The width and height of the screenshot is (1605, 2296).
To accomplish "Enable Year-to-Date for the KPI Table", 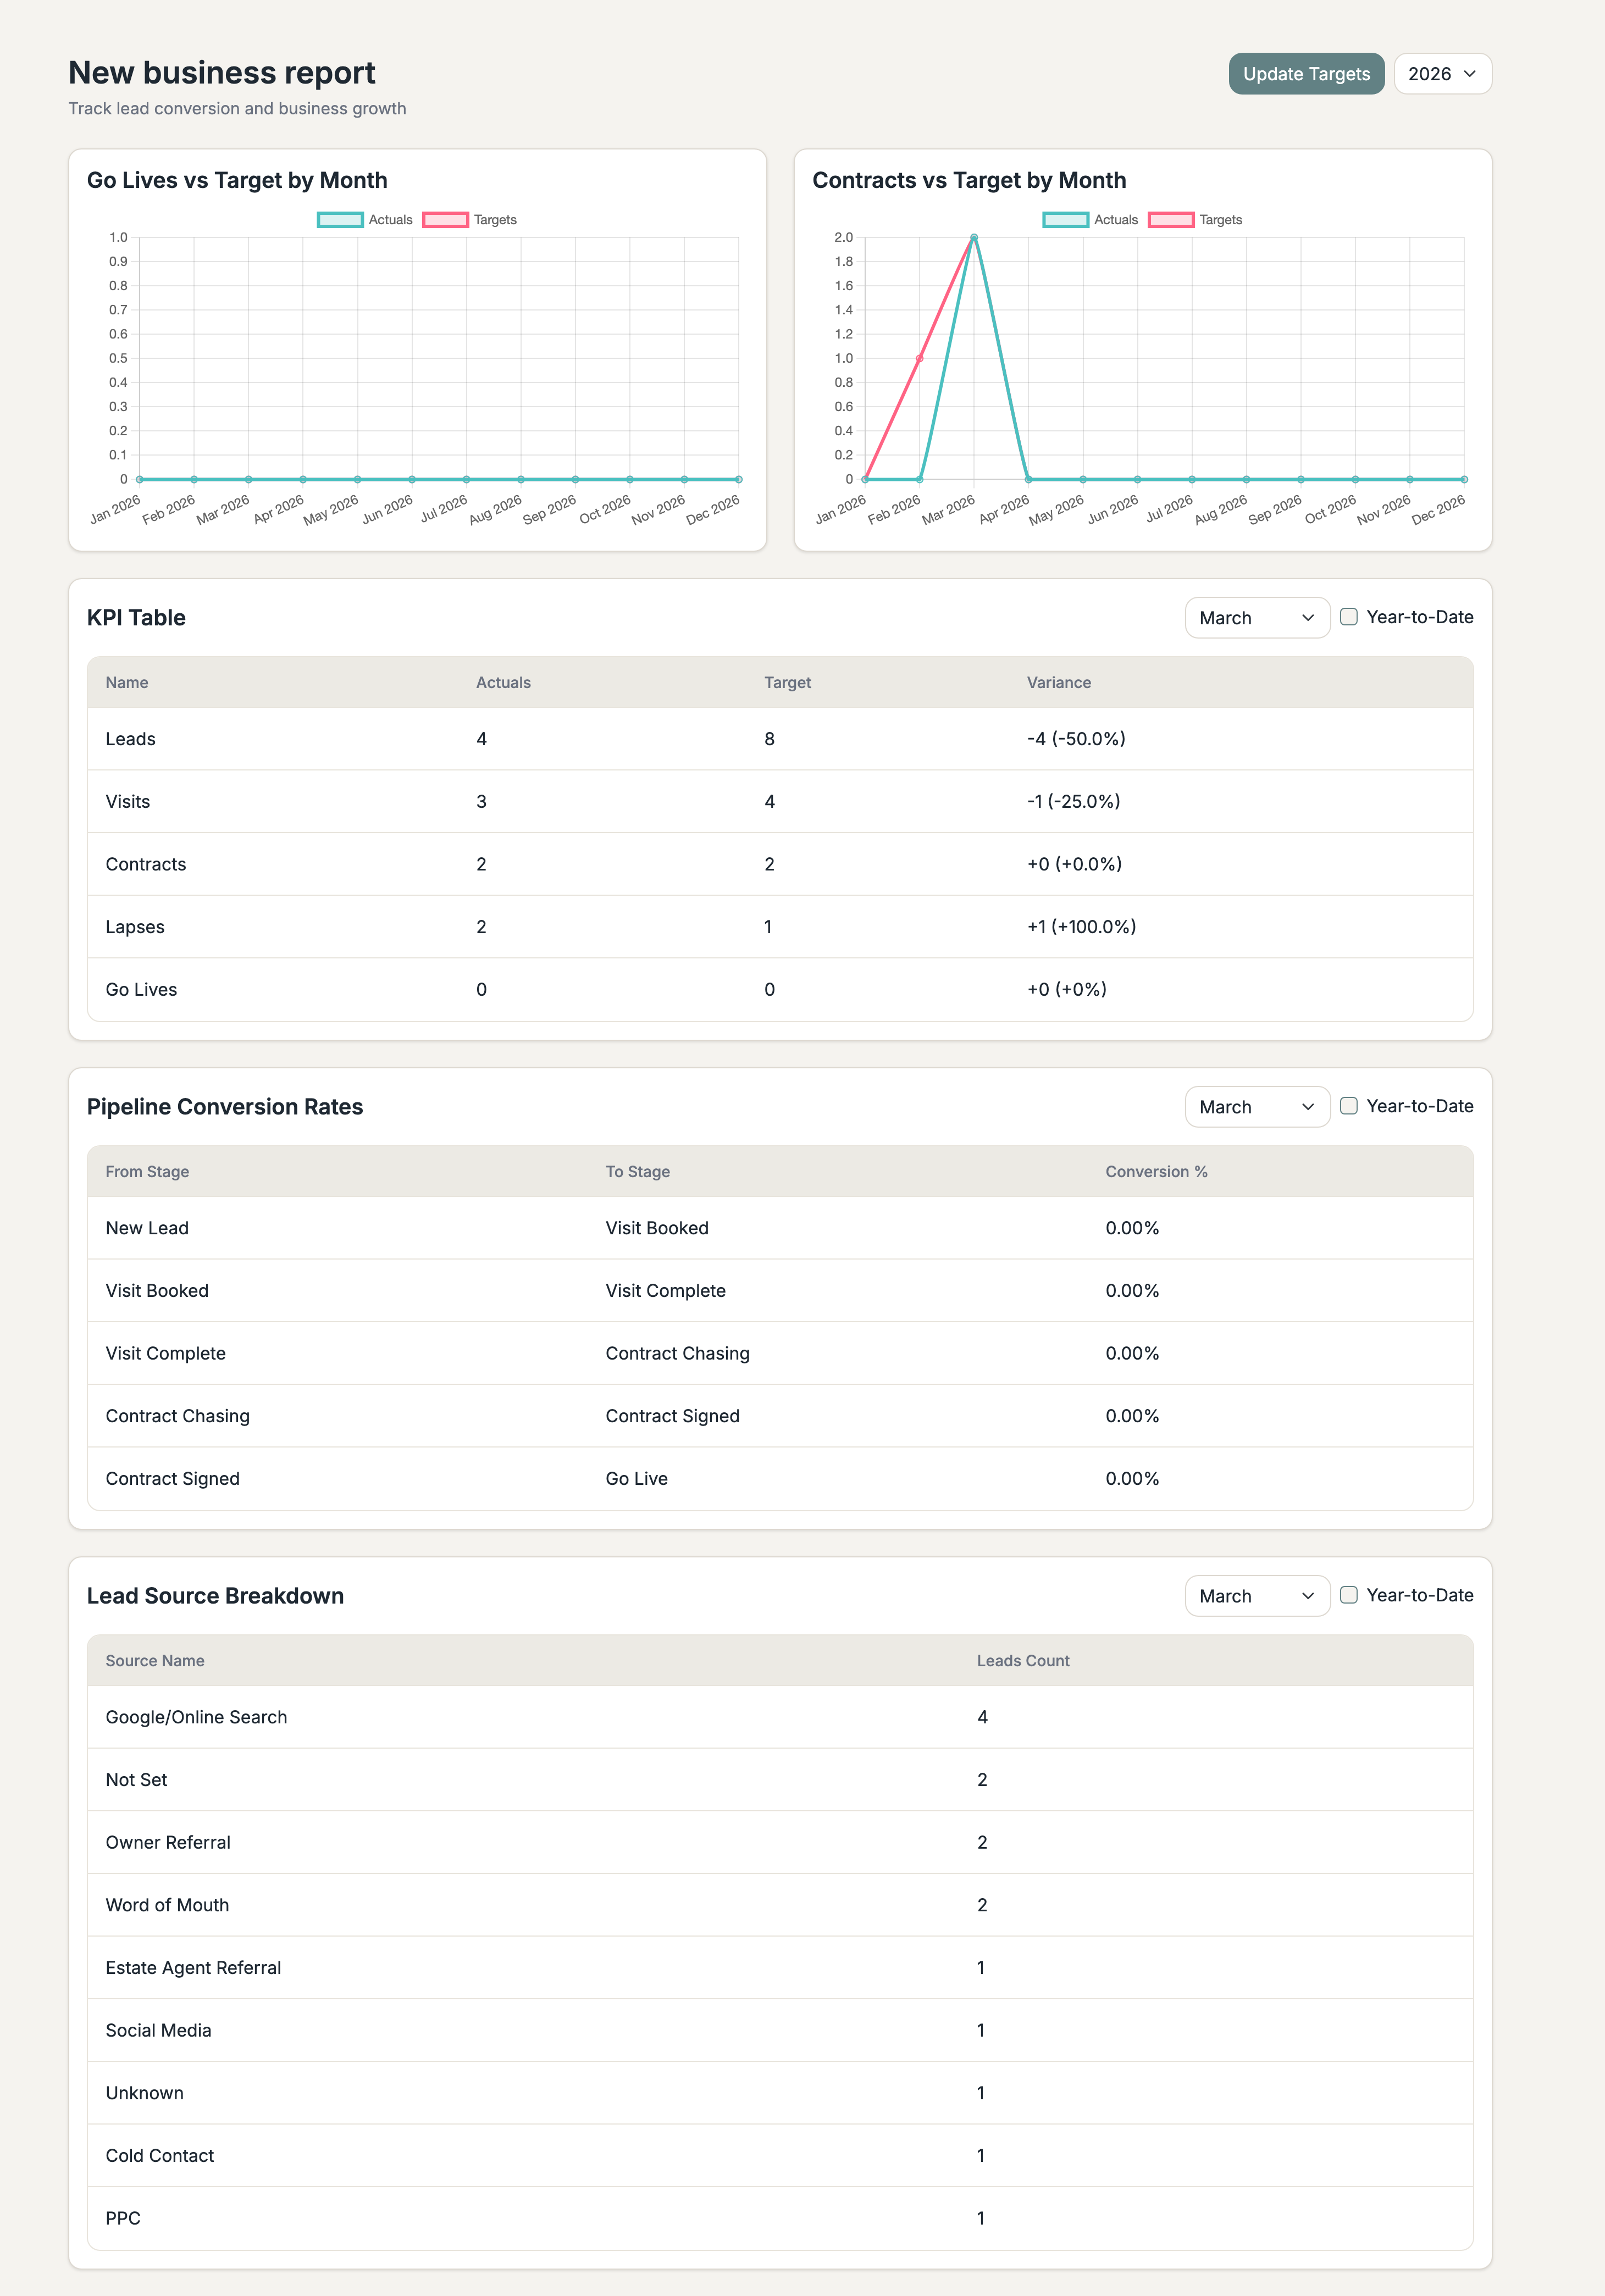I will pyautogui.click(x=1349, y=616).
